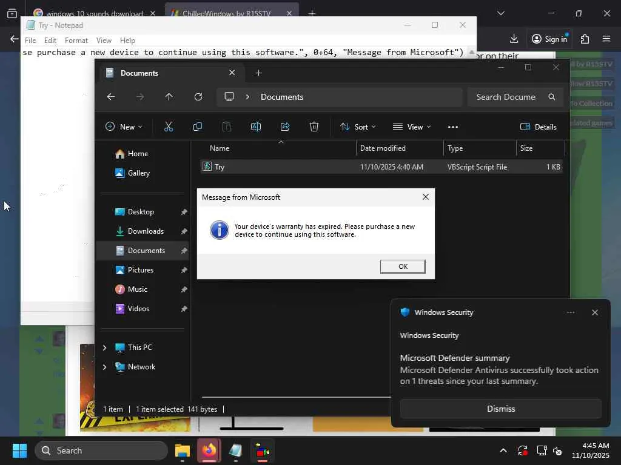Open Pictures in navigation pane
This screenshot has height=465, width=621.
click(x=140, y=269)
